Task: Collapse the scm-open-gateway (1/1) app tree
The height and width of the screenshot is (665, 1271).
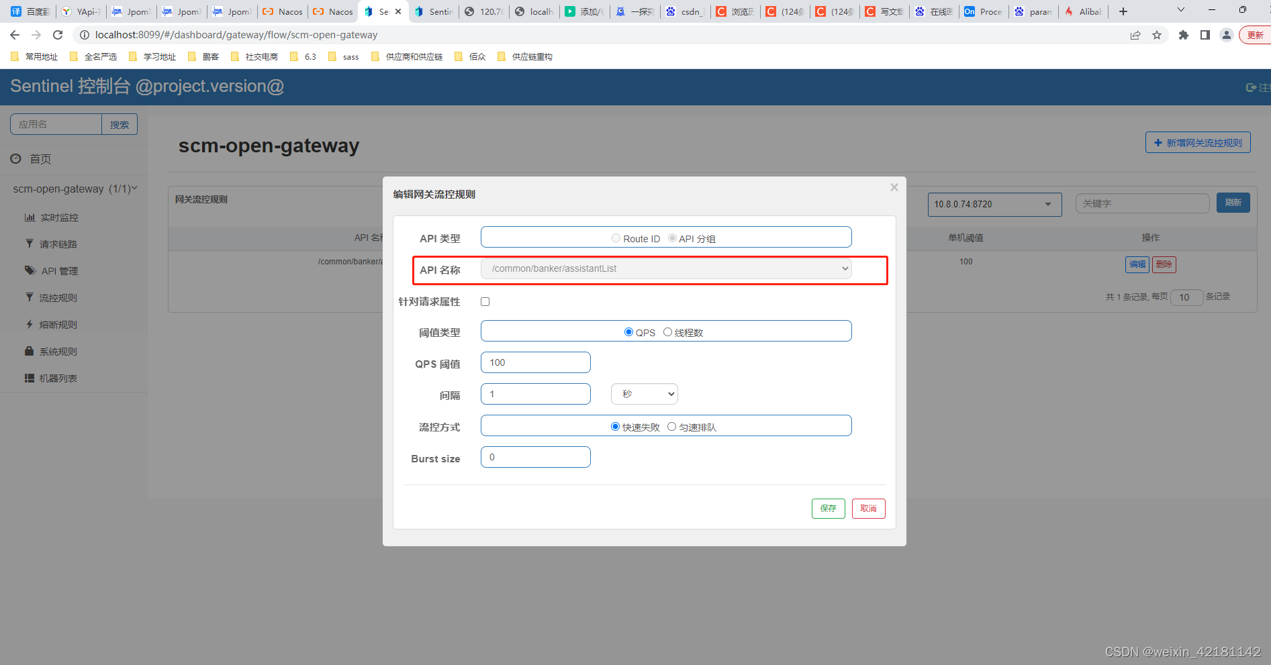Action: click(x=74, y=189)
